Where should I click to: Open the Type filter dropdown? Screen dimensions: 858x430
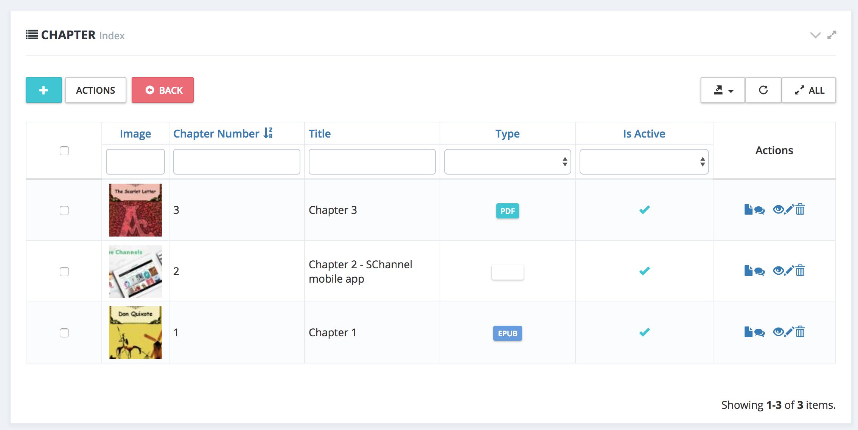coord(507,162)
